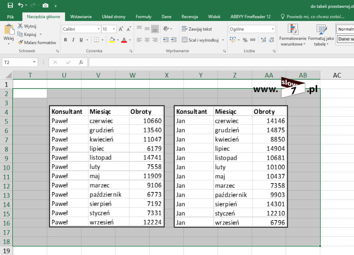Click the accounting currency format icon
The width and height of the screenshot is (354, 255).
click(233, 40)
